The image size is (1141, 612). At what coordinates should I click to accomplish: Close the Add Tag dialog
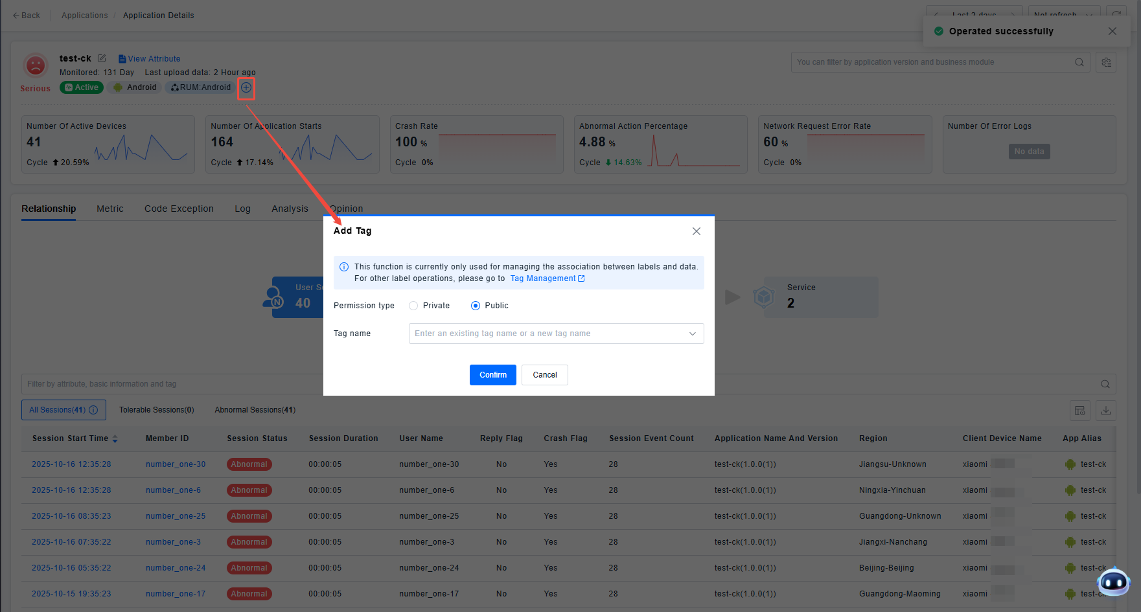(x=696, y=231)
